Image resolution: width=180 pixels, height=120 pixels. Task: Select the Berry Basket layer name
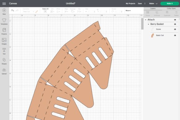(x=157, y=24)
